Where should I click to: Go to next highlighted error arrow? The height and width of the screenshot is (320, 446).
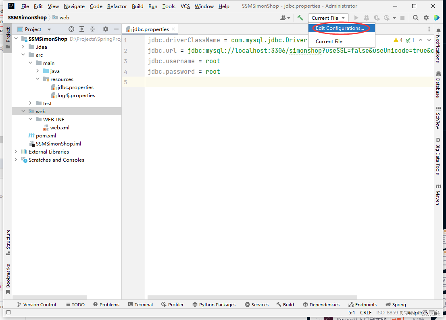coord(429,40)
